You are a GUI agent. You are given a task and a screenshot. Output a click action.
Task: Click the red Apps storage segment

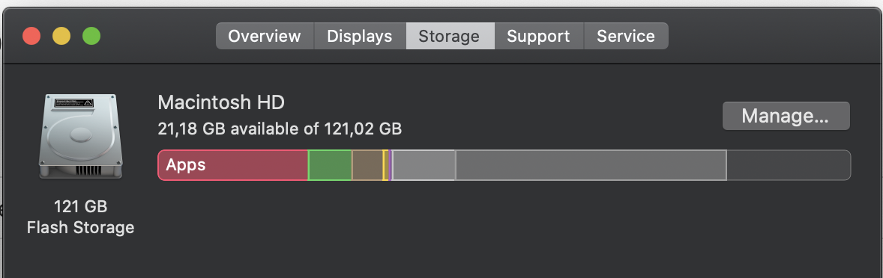(233, 165)
